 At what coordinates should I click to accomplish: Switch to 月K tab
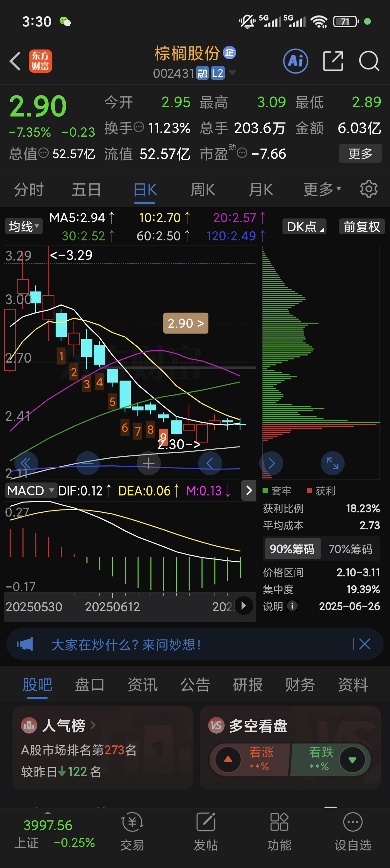261,189
